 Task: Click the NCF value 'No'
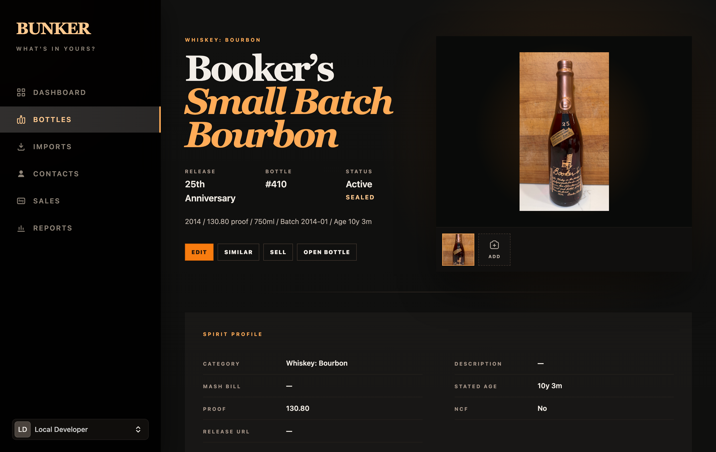coord(542,409)
